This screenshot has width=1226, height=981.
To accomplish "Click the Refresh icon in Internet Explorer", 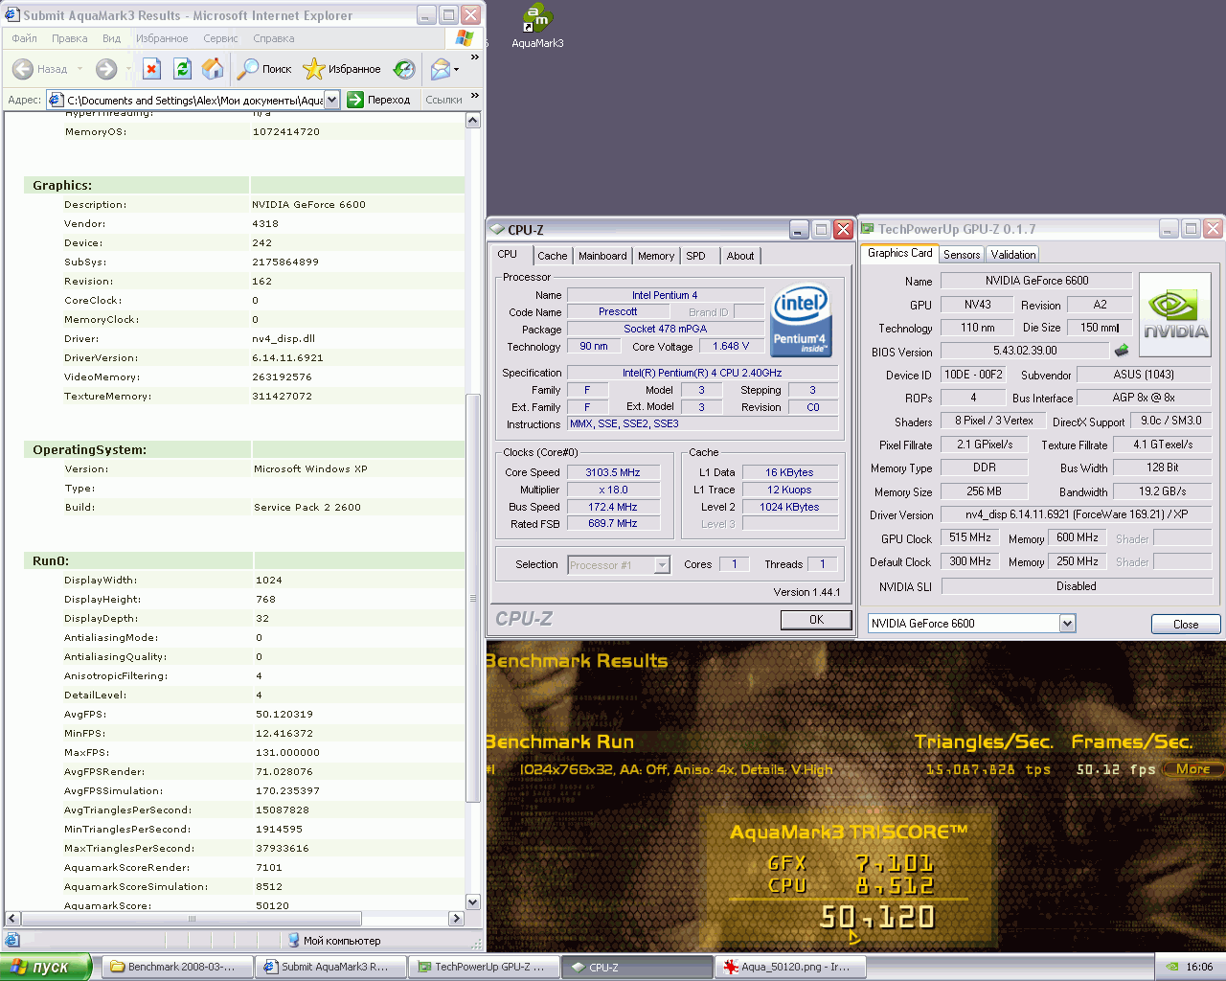I will coord(182,69).
